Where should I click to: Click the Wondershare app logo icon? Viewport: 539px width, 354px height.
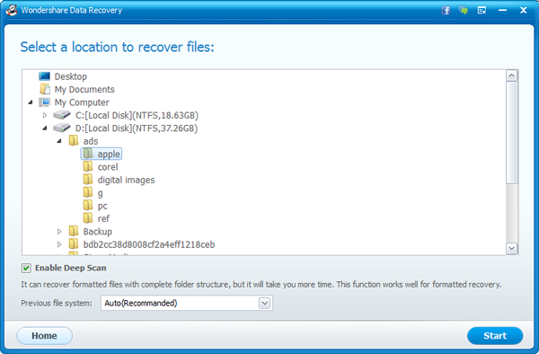(x=12, y=10)
